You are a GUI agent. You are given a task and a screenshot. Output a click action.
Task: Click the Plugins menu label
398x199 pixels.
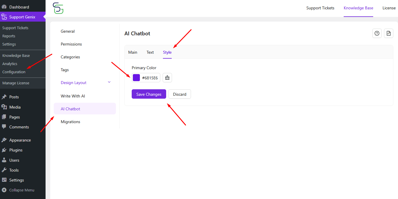coord(16,150)
